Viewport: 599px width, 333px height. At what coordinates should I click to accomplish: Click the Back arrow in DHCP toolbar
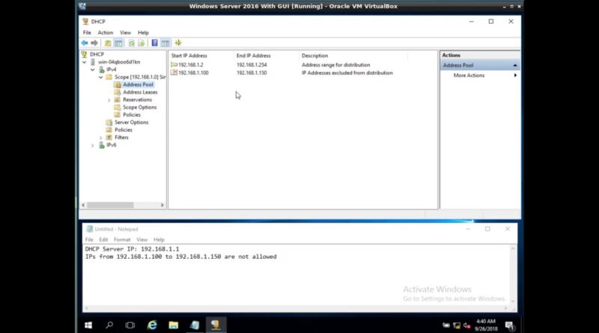(85, 43)
